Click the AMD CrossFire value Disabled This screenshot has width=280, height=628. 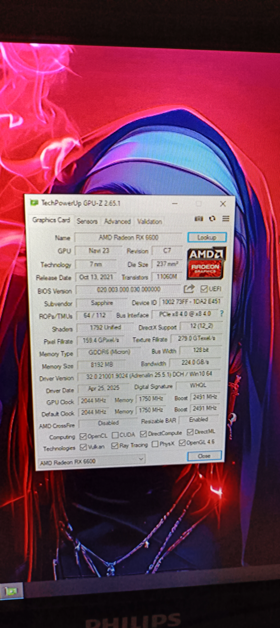coord(108,423)
